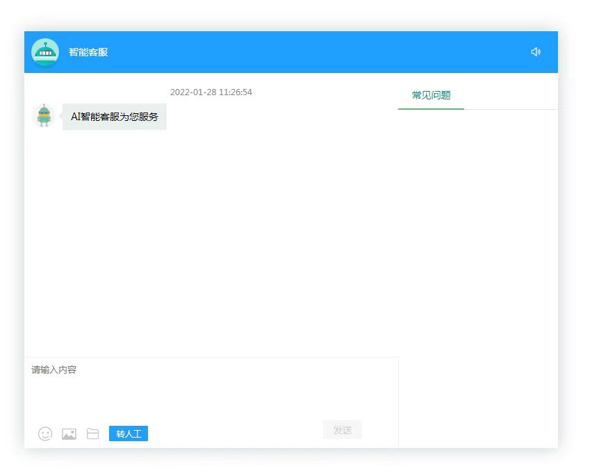Switch to human agent via 转人工
Image resolution: width=608 pixels, height=471 pixels.
[x=129, y=433]
